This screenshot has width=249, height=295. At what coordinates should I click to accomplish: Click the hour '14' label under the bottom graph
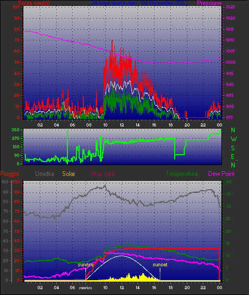pos(138,288)
